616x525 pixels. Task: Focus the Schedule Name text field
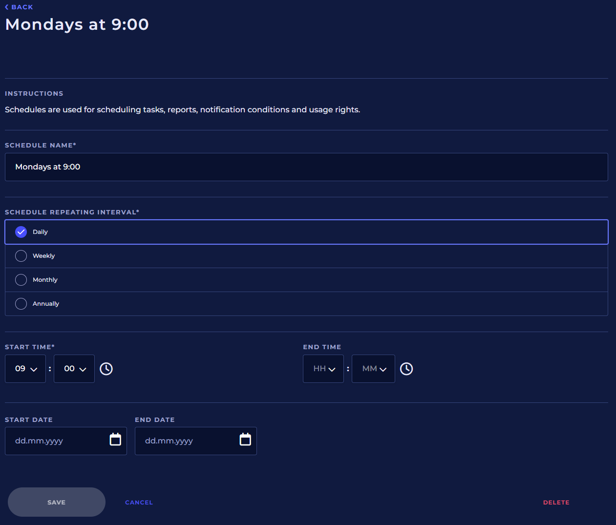[x=306, y=167]
